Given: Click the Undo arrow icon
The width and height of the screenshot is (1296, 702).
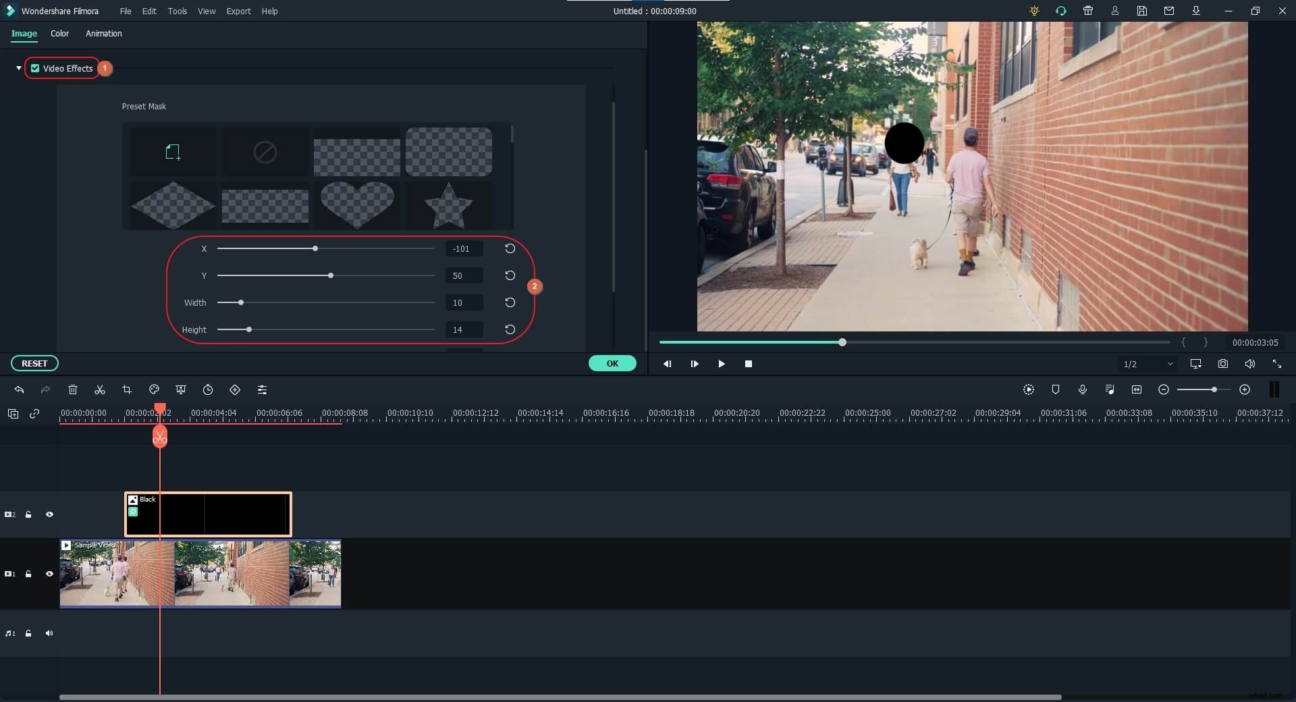Looking at the screenshot, I should coord(19,390).
